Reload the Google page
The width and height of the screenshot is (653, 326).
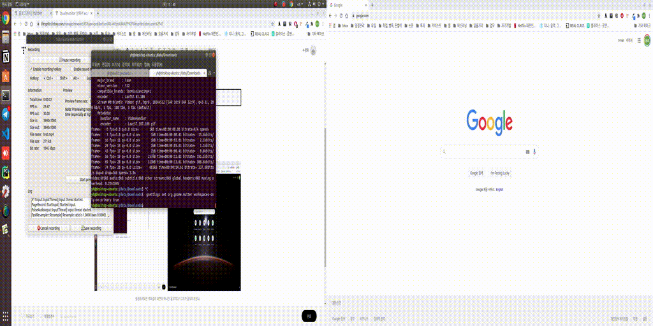342,15
